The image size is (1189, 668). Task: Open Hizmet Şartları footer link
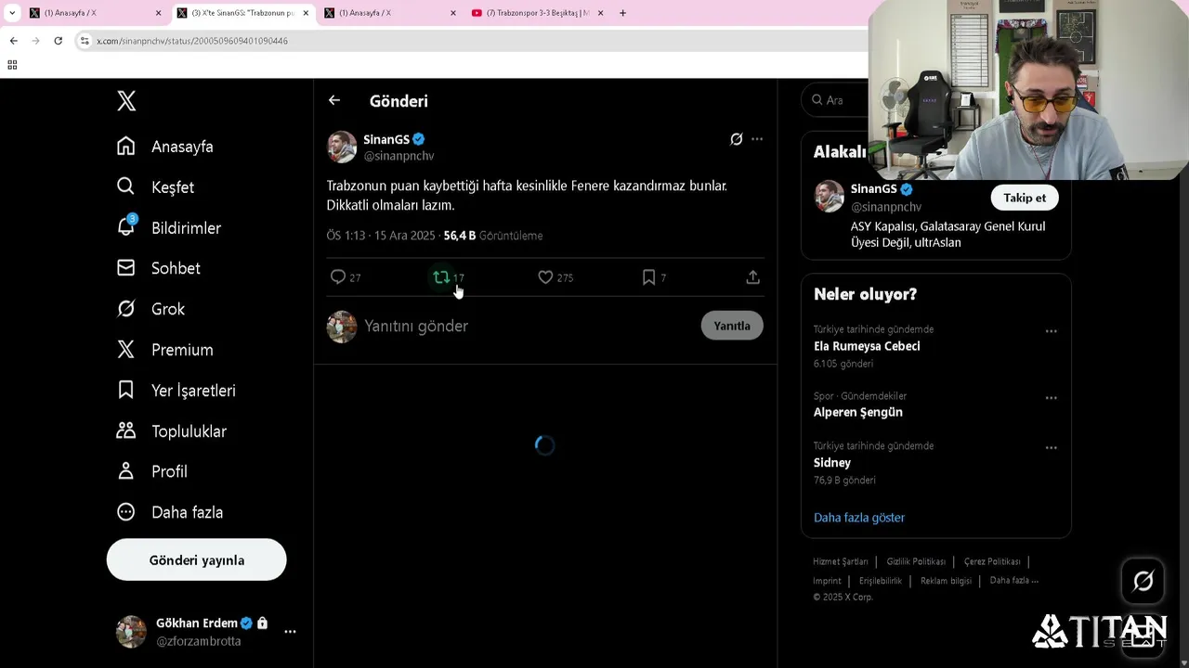(841, 562)
